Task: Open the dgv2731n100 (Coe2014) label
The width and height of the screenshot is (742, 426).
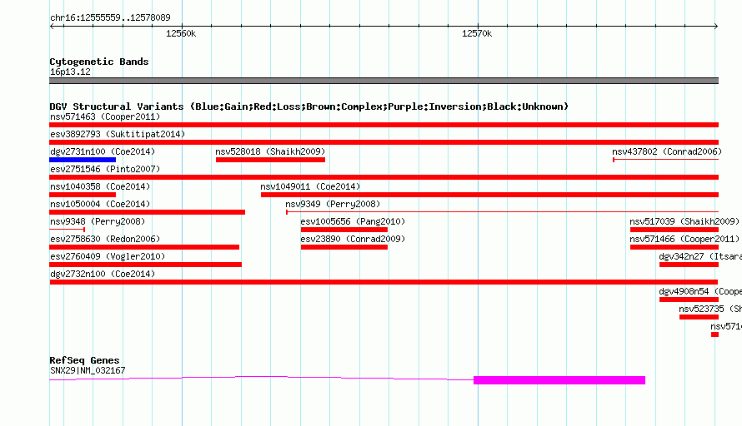Action: point(103,151)
